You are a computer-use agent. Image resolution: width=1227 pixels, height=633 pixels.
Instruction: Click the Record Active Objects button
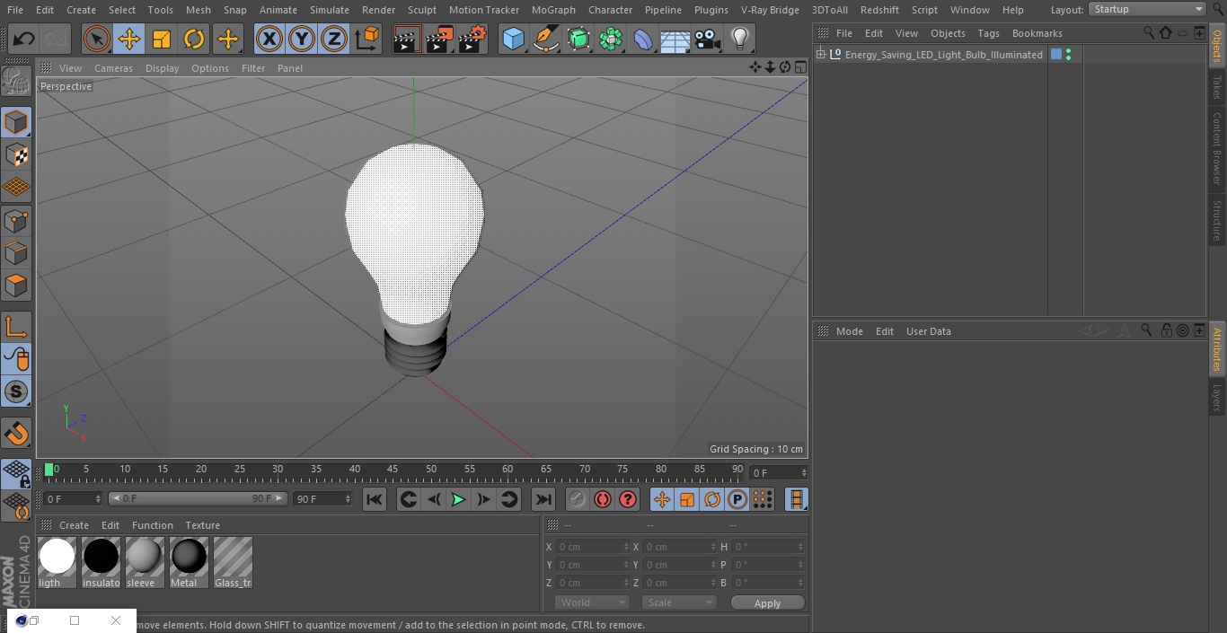(x=578, y=499)
